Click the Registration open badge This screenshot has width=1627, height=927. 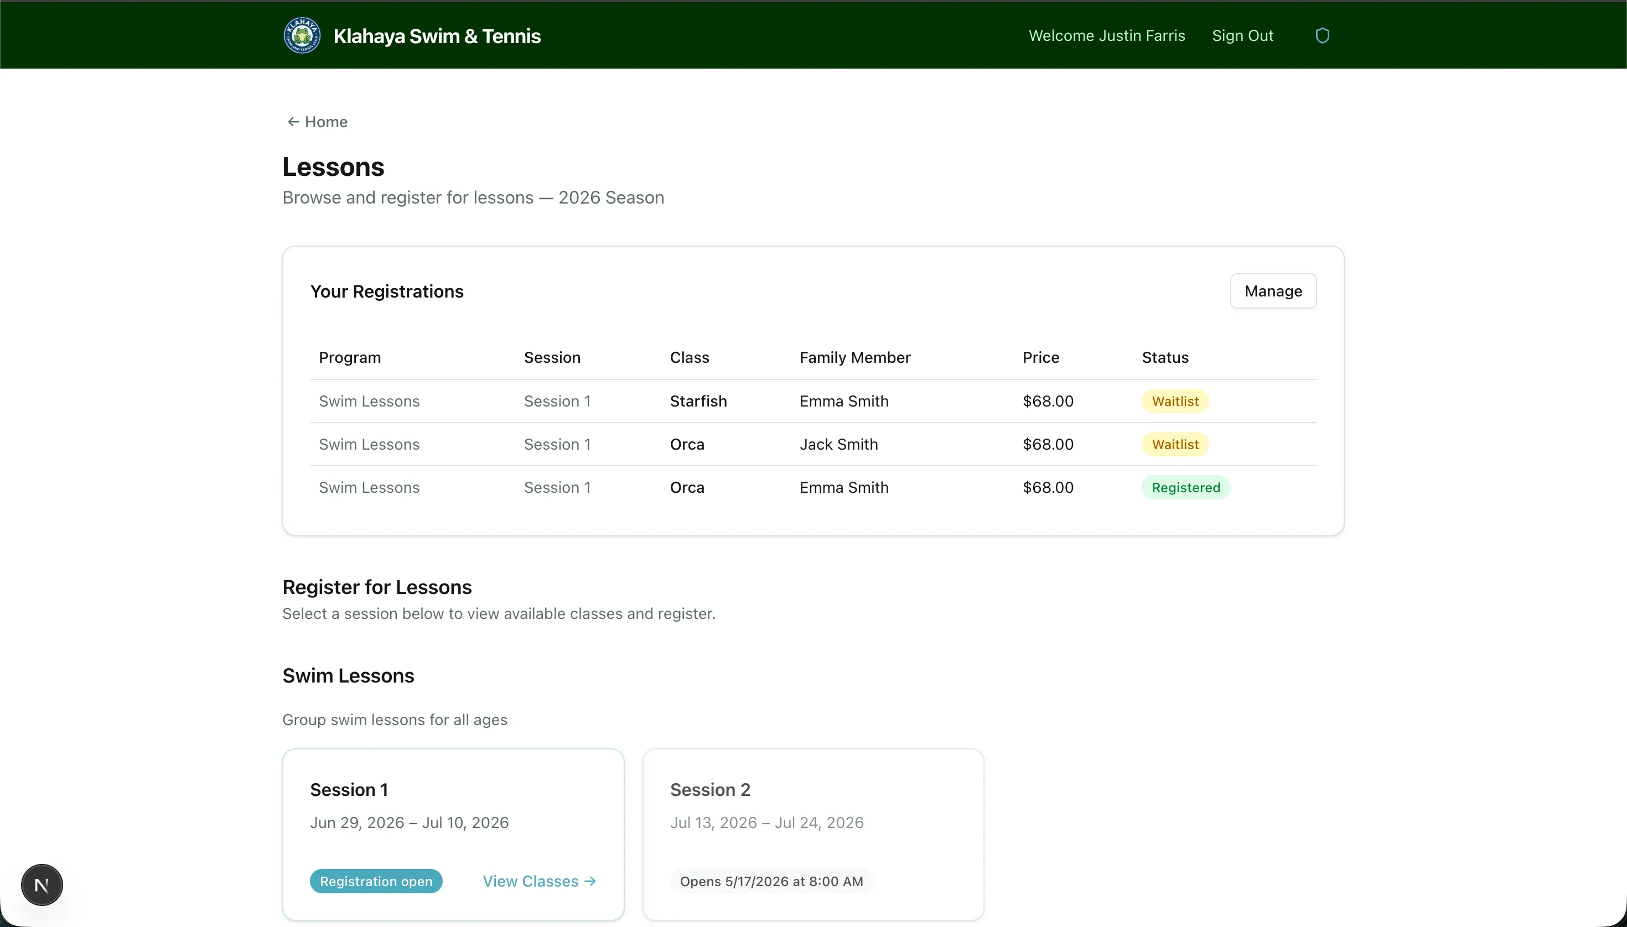376,881
